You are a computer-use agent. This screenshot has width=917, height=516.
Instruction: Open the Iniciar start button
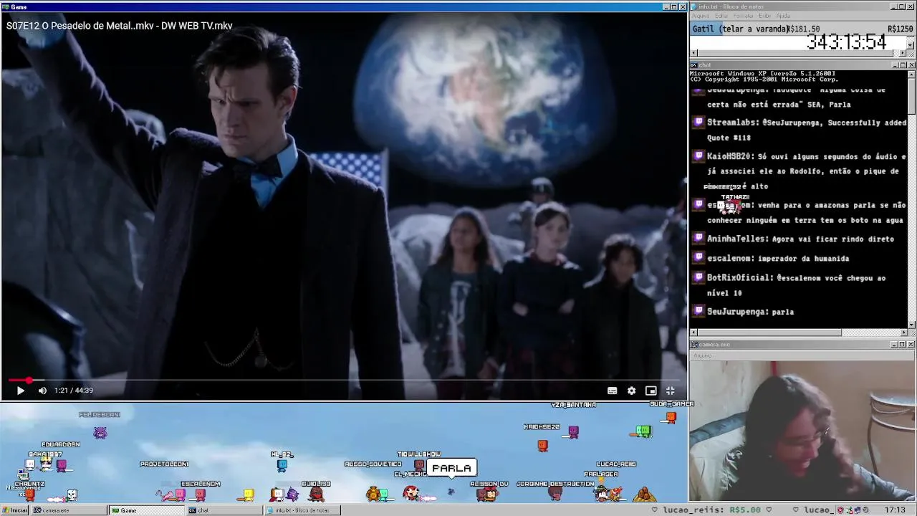pyautogui.click(x=14, y=510)
